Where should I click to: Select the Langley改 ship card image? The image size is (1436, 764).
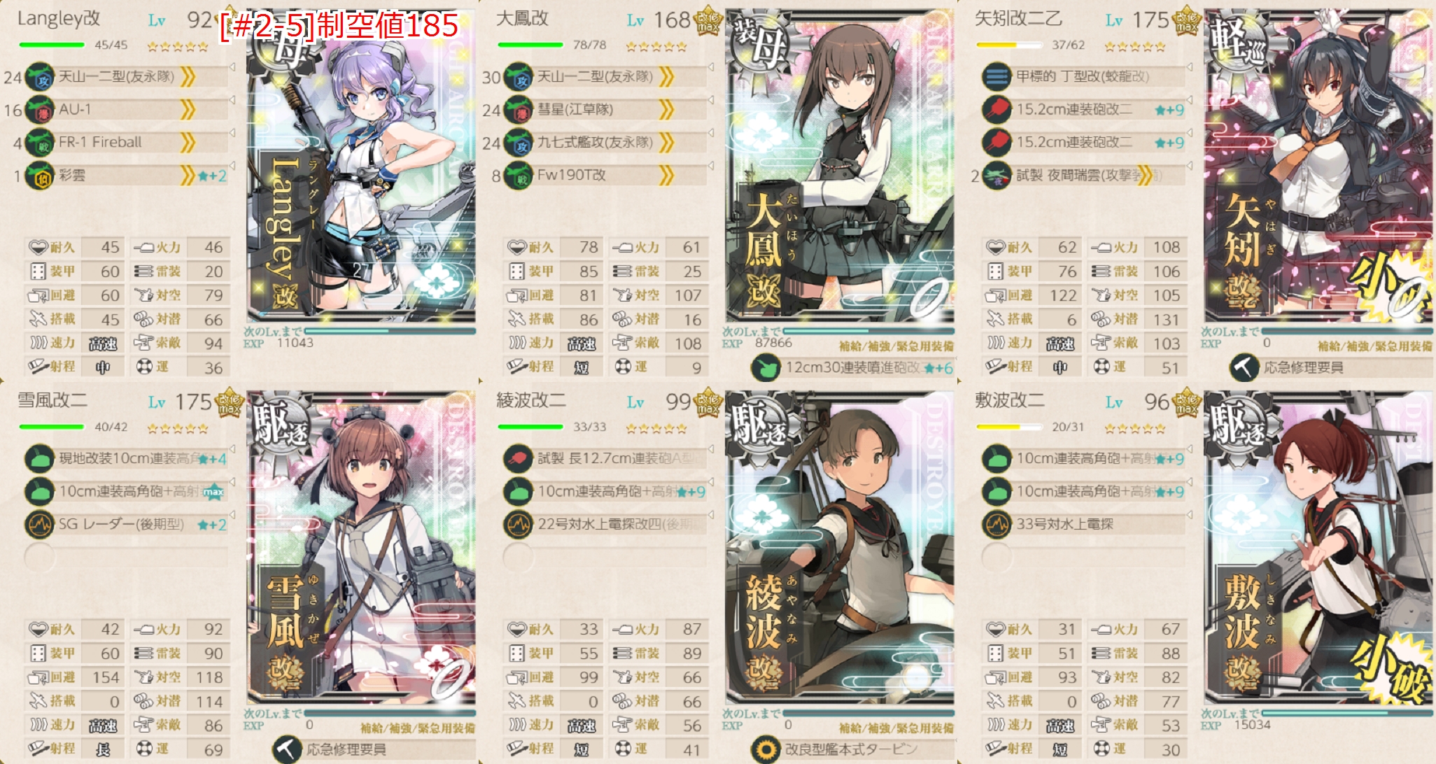[361, 166]
